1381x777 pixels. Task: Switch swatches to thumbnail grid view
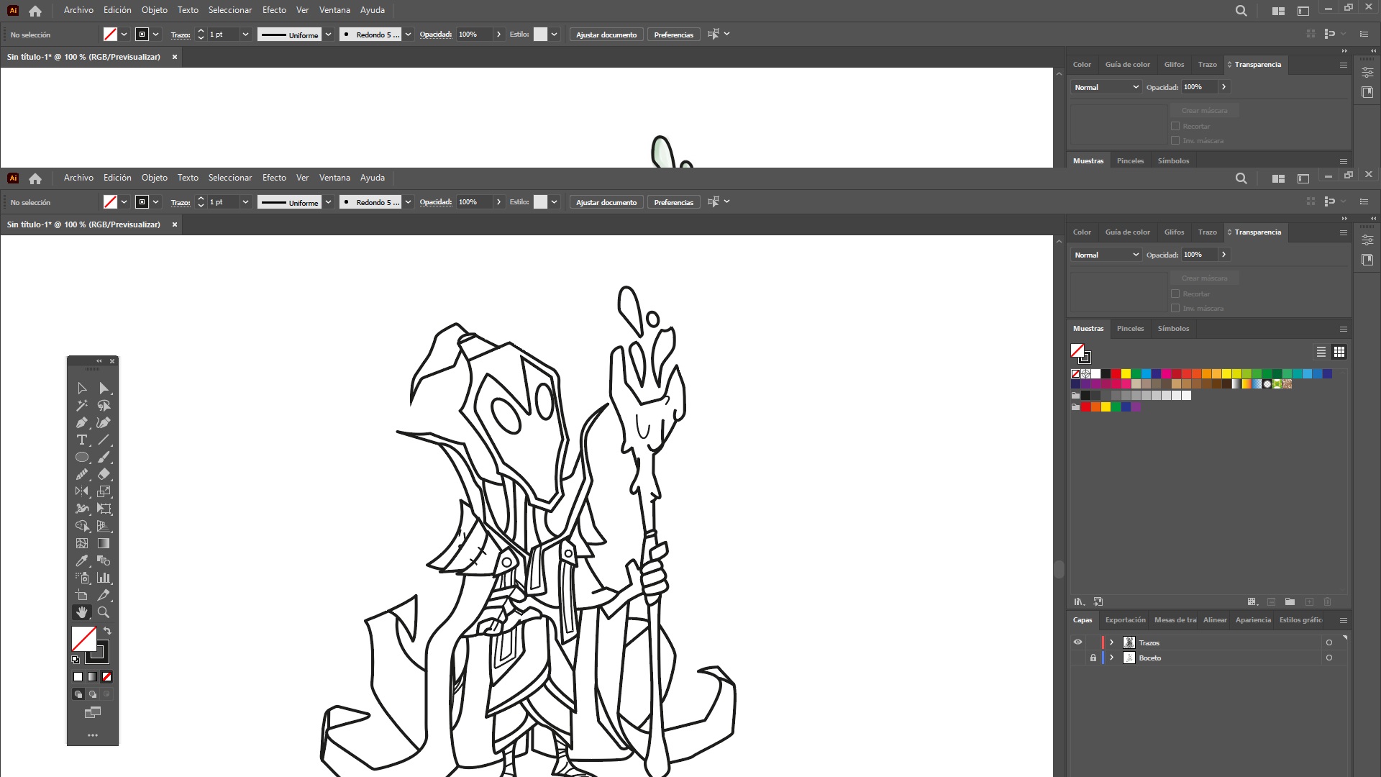1339,353
